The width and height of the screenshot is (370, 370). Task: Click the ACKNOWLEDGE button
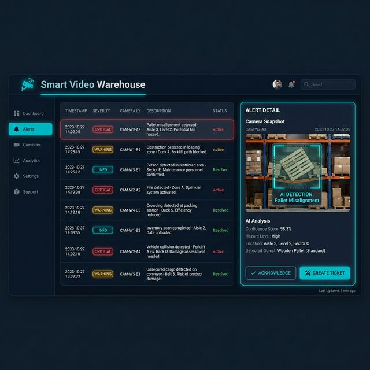[x=271, y=273]
